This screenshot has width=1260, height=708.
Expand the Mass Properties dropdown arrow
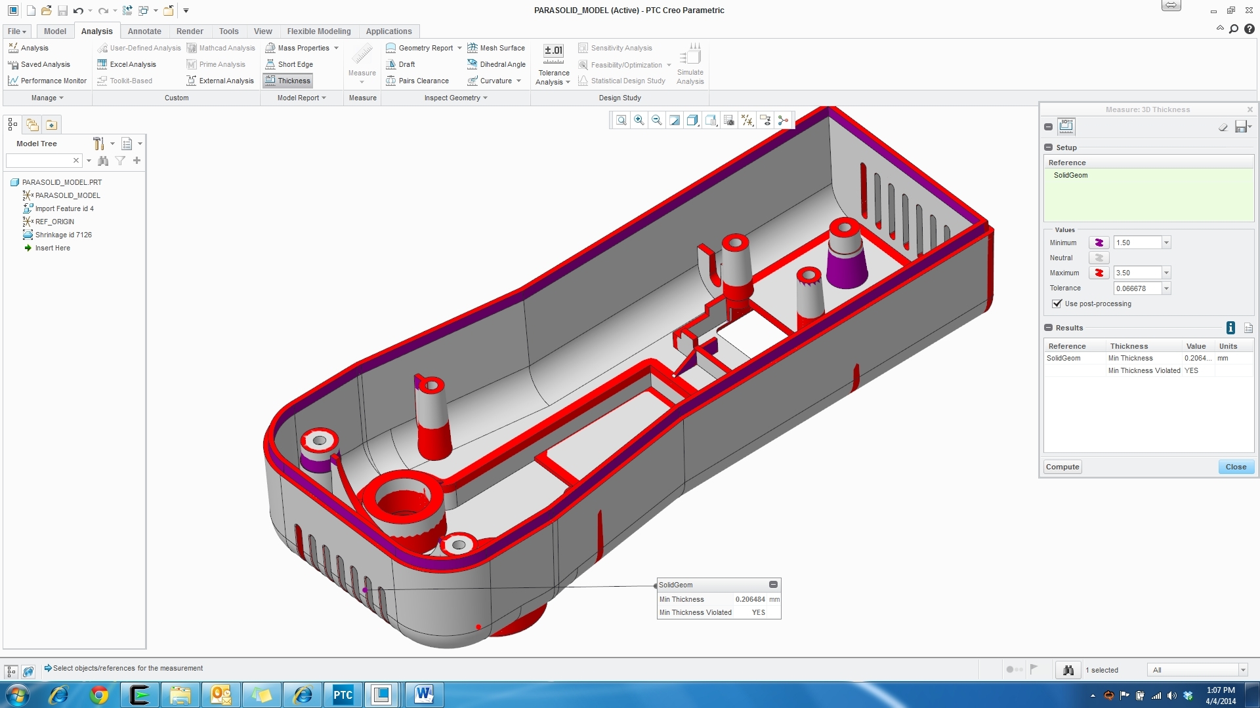click(336, 48)
